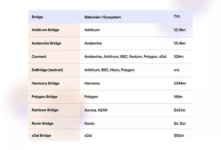This screenshot has width=221, height=150.
Task: Click the $5.4bn TVL value
Action: 180,43
